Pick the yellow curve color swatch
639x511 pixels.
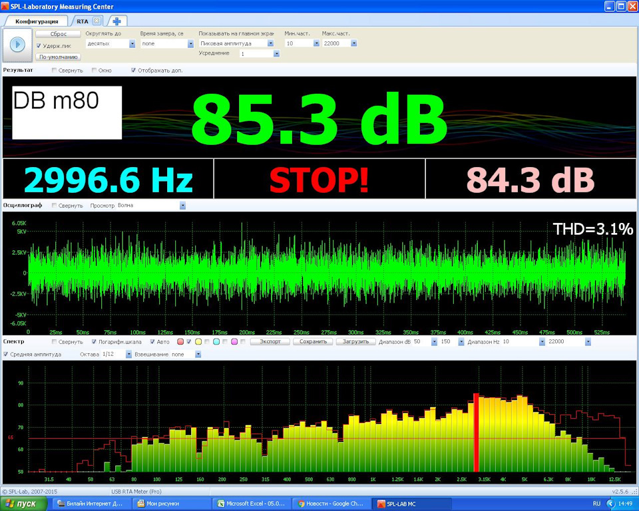[x=198, y=341]
